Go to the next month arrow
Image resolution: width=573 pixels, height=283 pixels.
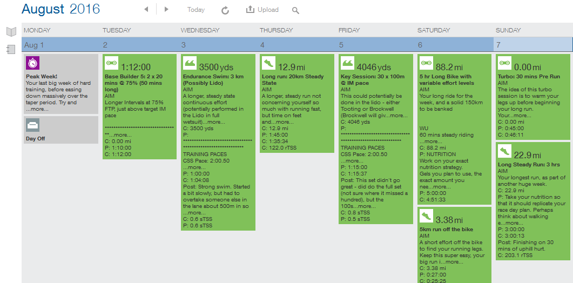tap(166, 10)
